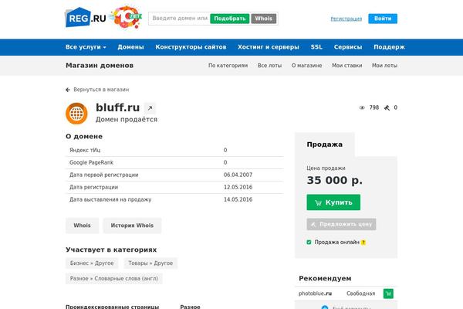This screenshot has height=309, width=463.
Task: Click the Google PageRank row label
Action: point(91,163)
